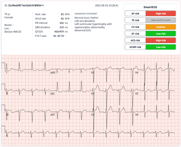181x147 pixels.
Task: Click the V4 lead label on ECG
Action: click(x=137, y=73)
